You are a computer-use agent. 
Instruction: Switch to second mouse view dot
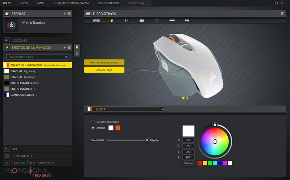pos(187,98)
